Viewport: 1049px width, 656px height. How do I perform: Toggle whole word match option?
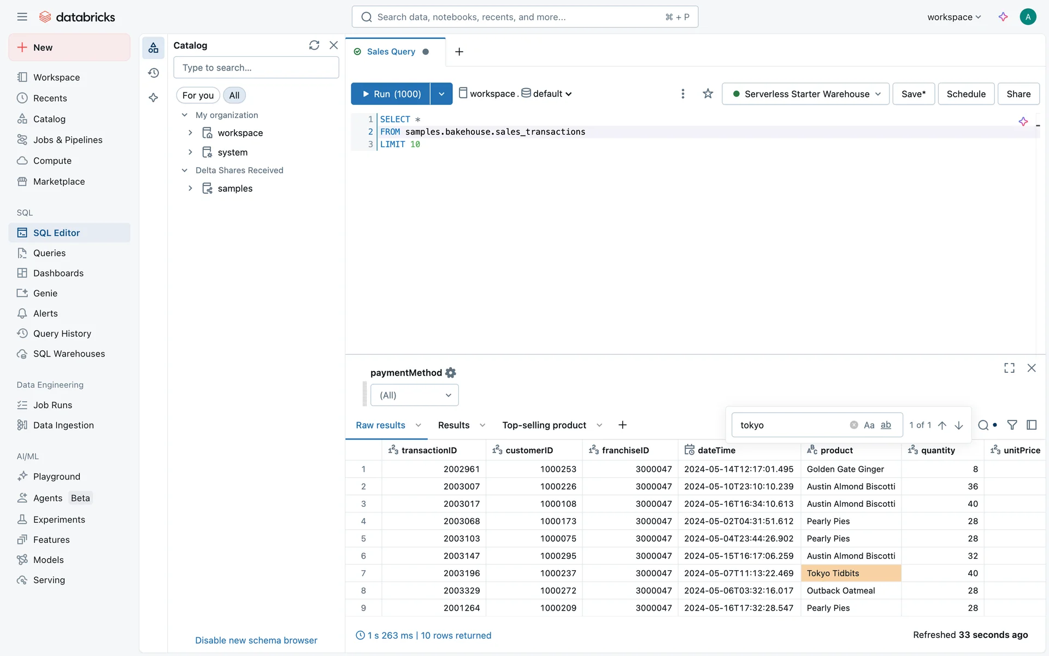coord(886,425)
